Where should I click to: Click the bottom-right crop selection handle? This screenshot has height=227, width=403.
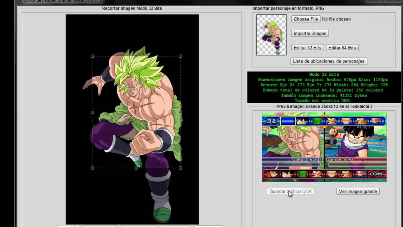180,168
